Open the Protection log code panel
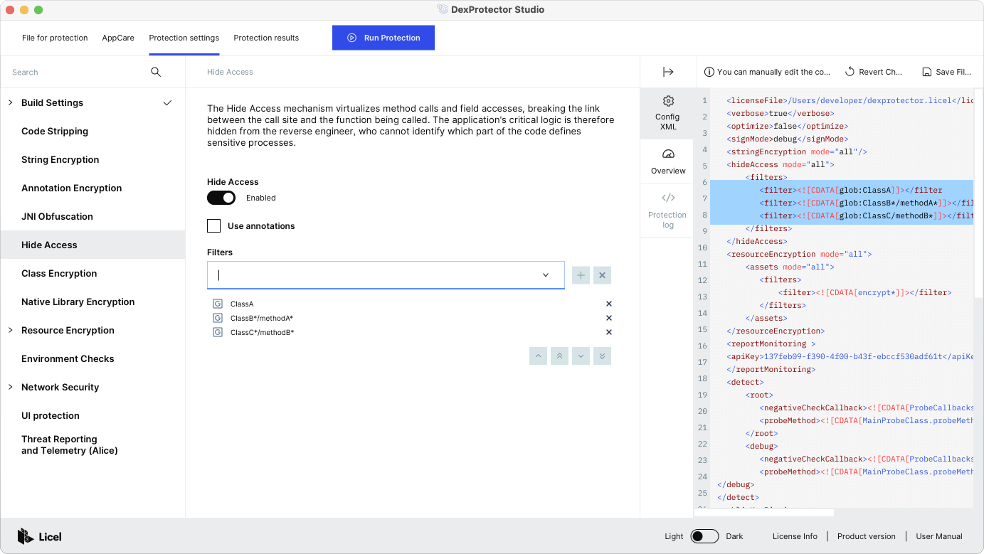 click(x=667, y=211)
